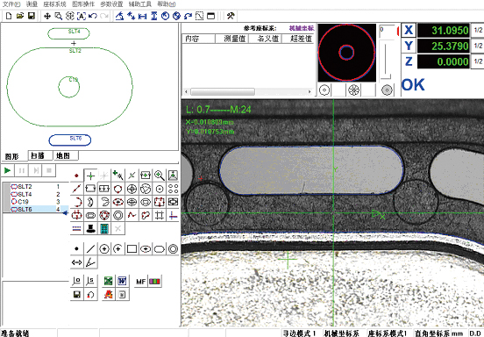Switch to the 地图 tab
Viewport: 484px width, 337px height.
(63, 155)
